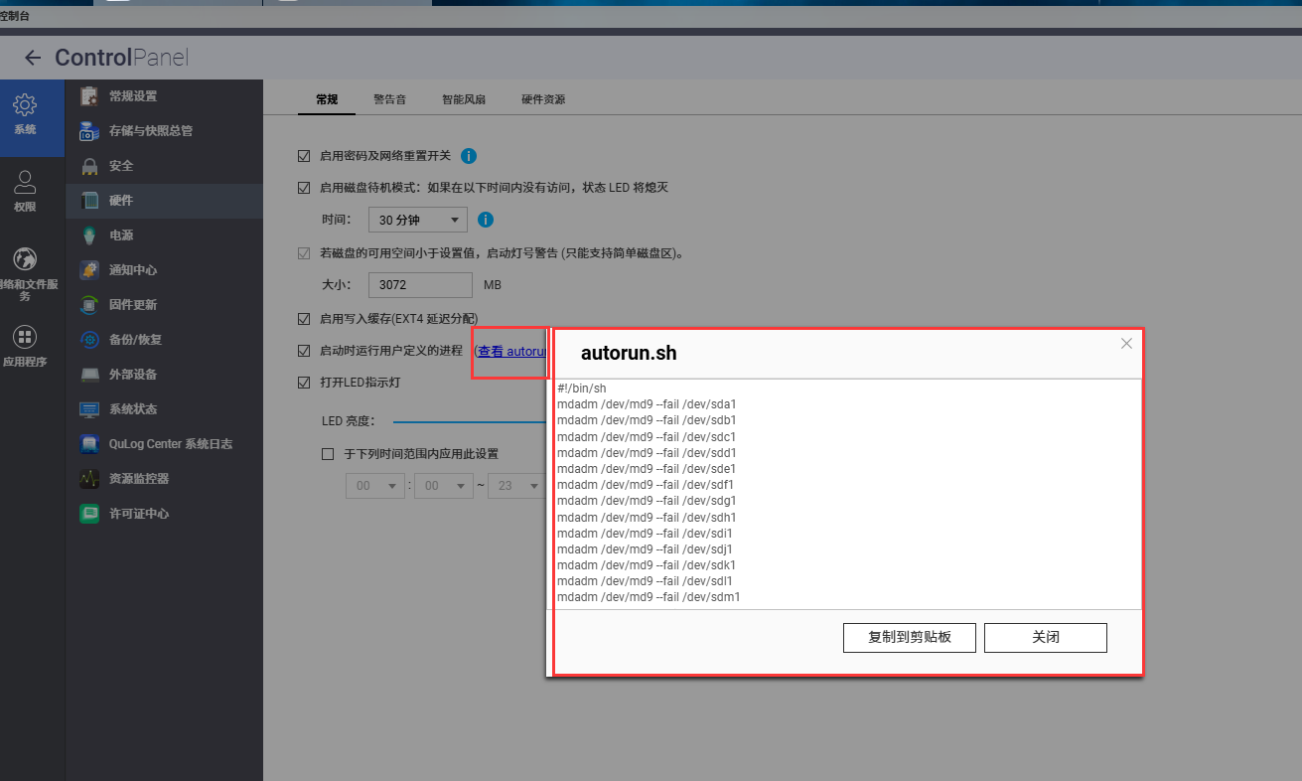Click info icon beside the 30 分钟 dropdown
Screen dimensions: 1302x781
click(x=486, y=220)
